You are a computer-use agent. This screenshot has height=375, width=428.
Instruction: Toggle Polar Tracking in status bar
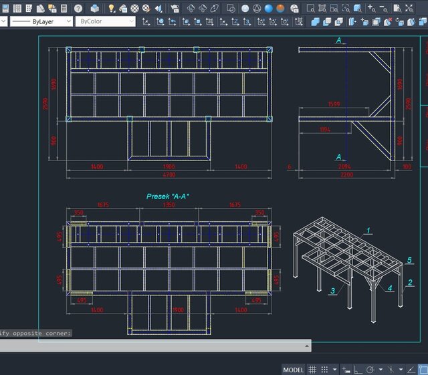[x=370, y=370]
